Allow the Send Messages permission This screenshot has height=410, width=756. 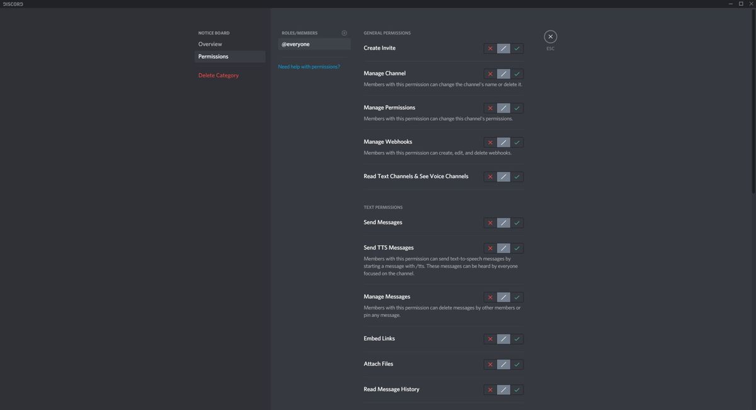tap(517, 223)
